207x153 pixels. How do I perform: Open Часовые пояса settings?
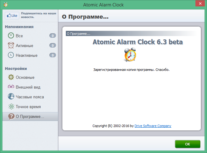tap(30, 97)
